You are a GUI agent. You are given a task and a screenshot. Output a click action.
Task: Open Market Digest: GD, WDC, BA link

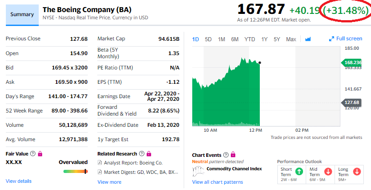pos(141,172)
